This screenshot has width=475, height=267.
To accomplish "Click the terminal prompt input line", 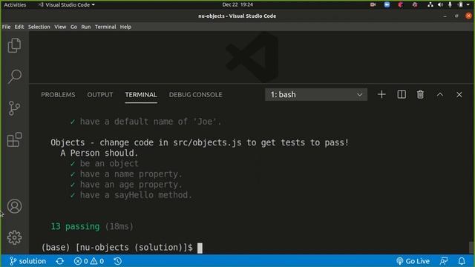I will [x=121, y=248].
